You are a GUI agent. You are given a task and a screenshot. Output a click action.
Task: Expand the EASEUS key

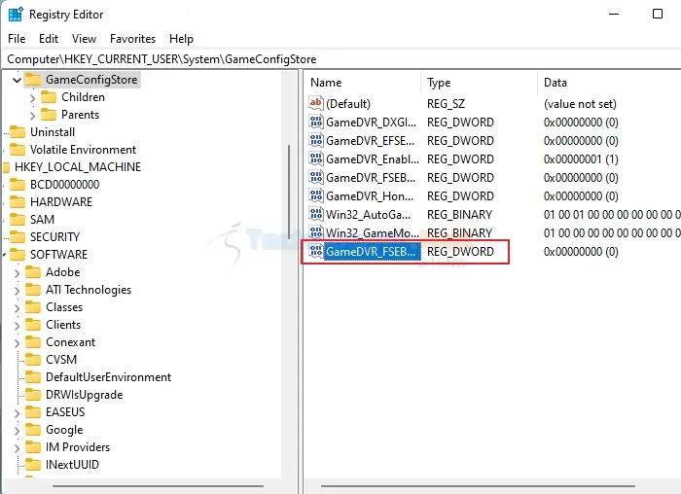pos(17,413)
